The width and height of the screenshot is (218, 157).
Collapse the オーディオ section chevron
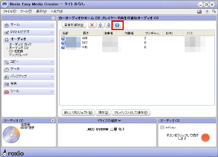pos(52,40)
